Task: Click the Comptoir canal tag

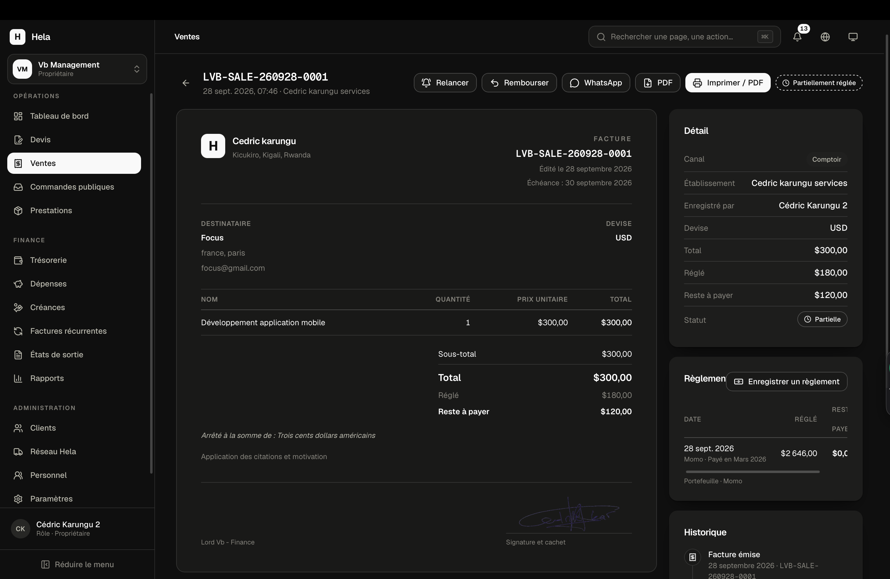Action: tap(826, 159)
